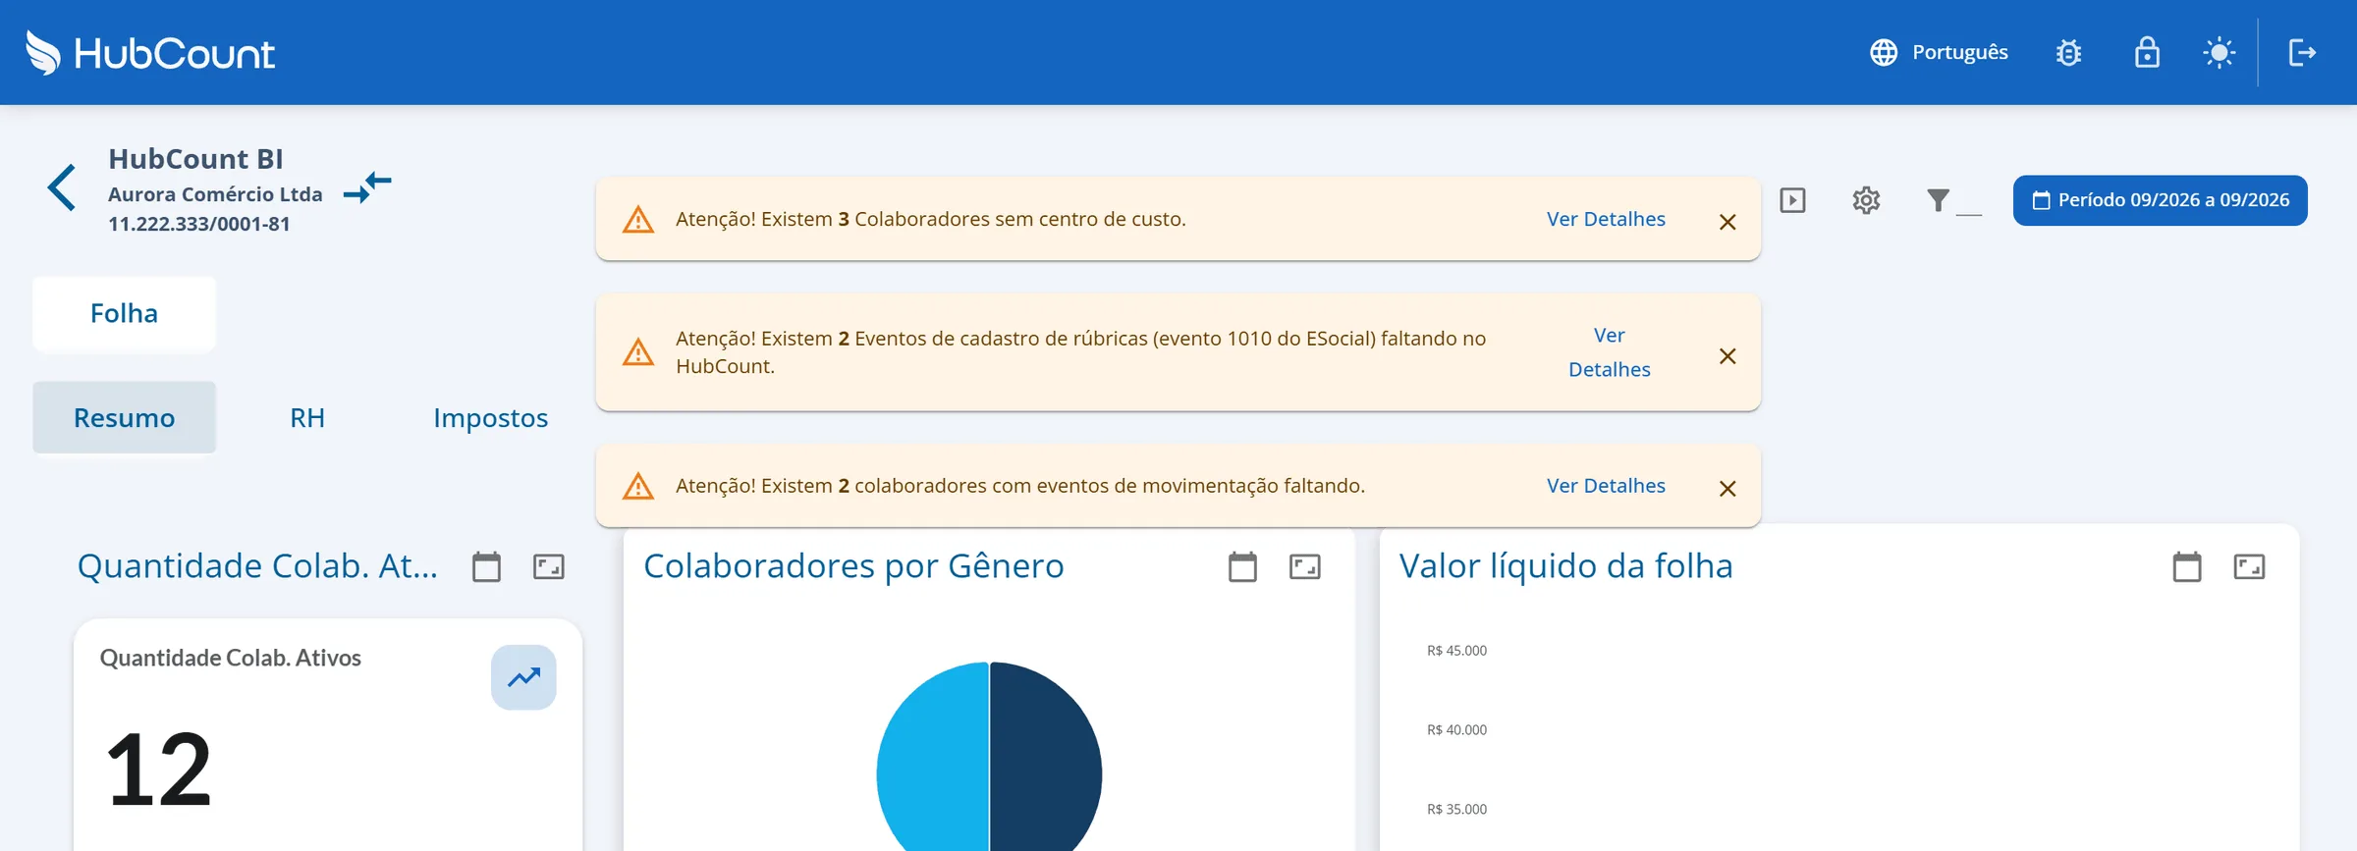Click the bug report icon
Image resolution: width=2357 pixels, height=851 pixels.
pyautogui.click(x=2068, y=52)
